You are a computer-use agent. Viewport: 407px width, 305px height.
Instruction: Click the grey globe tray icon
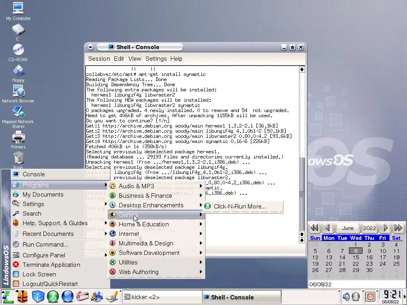point(356,296)
